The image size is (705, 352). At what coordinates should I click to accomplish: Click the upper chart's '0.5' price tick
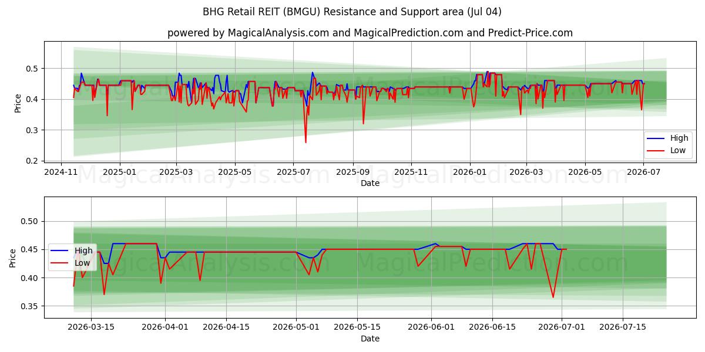(x=33, y=69)
